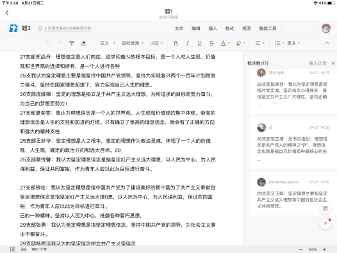Click the 100% zoom level value
The height and width of the screenshot is (253, 337).
pos(313,250)
